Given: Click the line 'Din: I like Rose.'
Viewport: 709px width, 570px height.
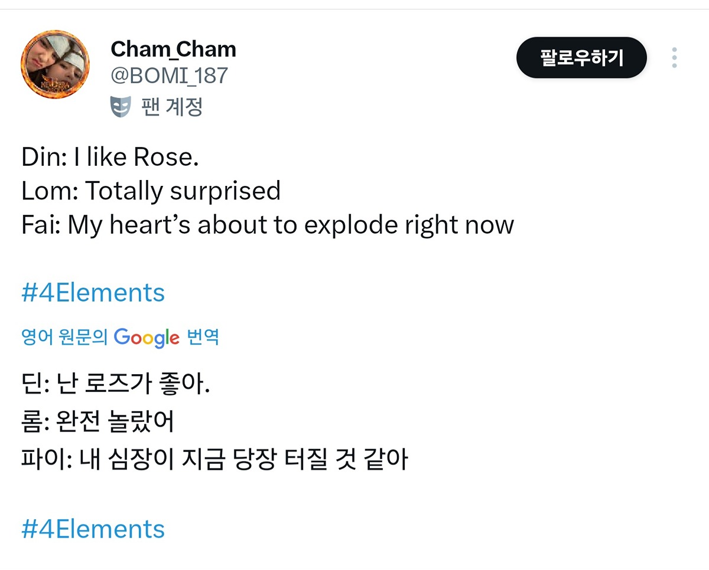Looking at the screenshot, I should 110,158.
